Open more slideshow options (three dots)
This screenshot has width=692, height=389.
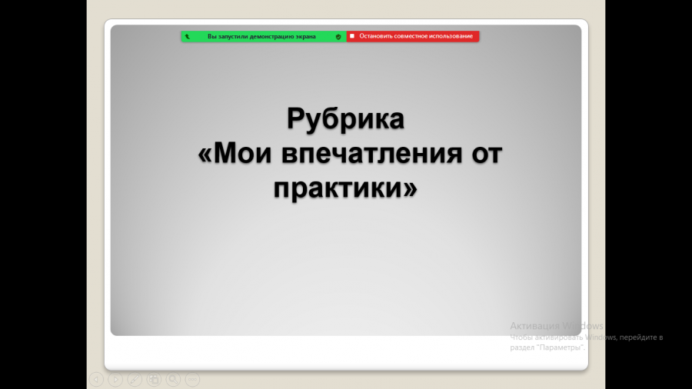192,379
